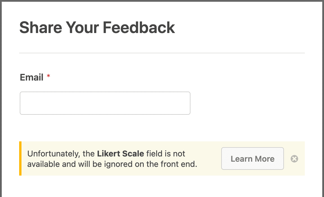Open more info about the unavailable Likert field
The image size is (324, 197).
tap(253, 158)
